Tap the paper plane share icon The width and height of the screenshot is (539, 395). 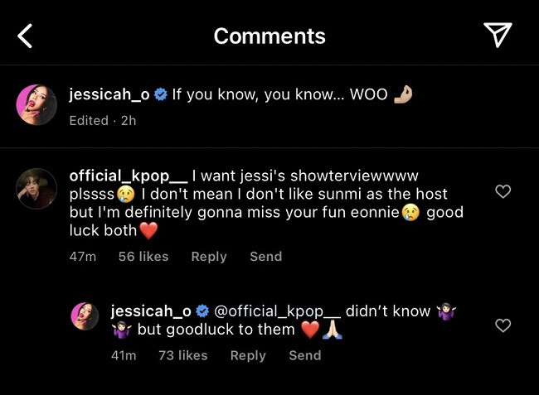(498, 35)
